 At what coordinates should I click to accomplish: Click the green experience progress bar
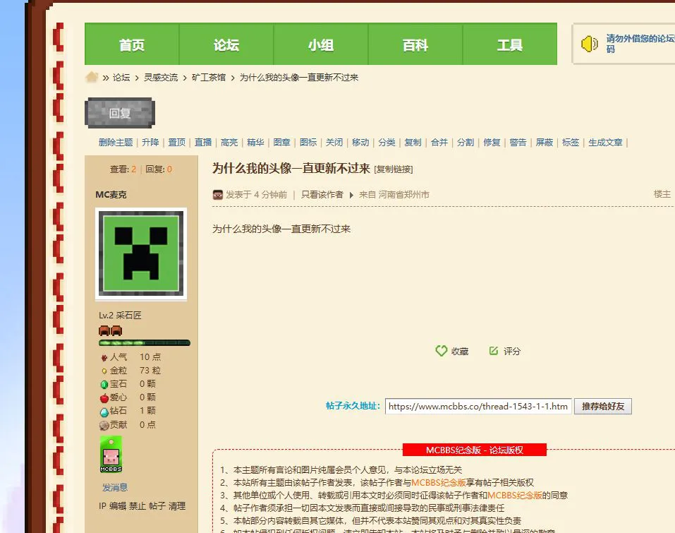click(145, 343)
